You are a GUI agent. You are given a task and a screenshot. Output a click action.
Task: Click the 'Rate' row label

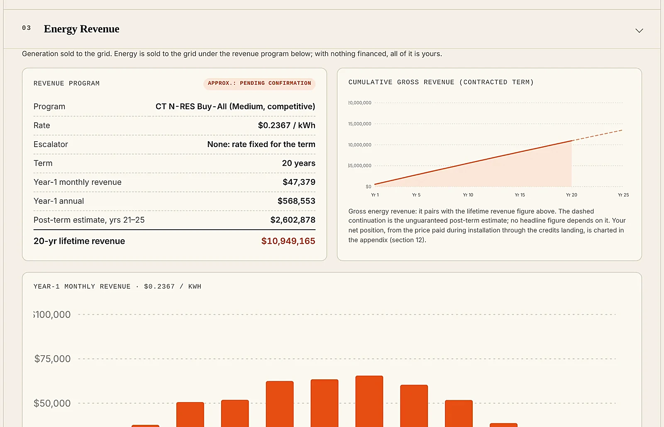point(42,125)
